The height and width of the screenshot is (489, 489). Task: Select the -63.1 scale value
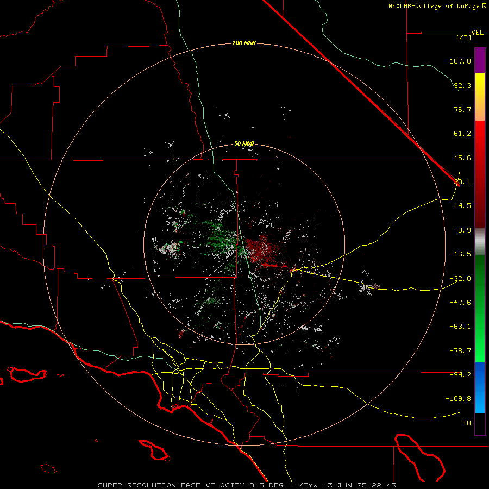click(x=460, y=327)
